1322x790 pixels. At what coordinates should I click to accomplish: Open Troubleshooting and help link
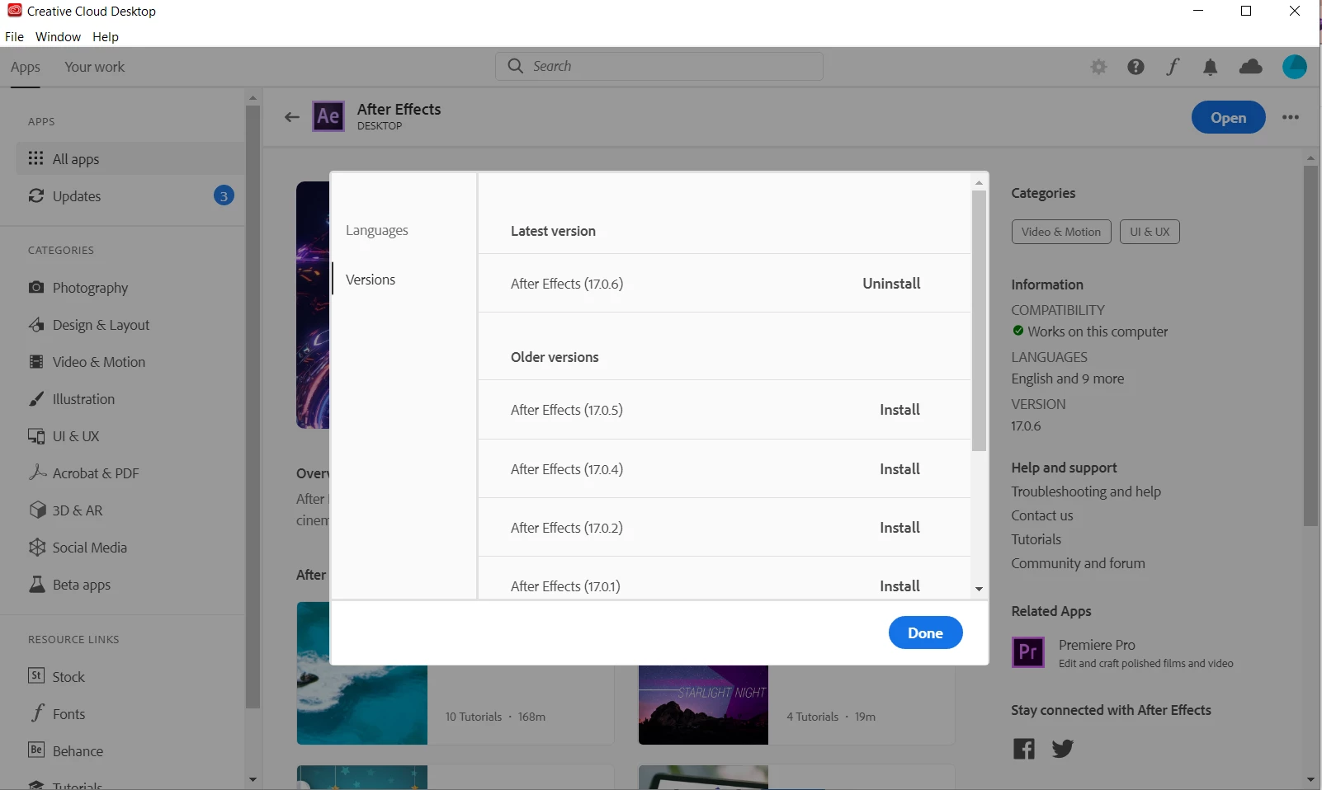point(1086,491)
